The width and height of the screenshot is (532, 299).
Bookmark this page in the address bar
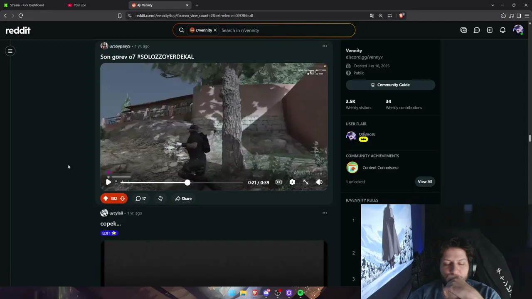pos(120,15)
